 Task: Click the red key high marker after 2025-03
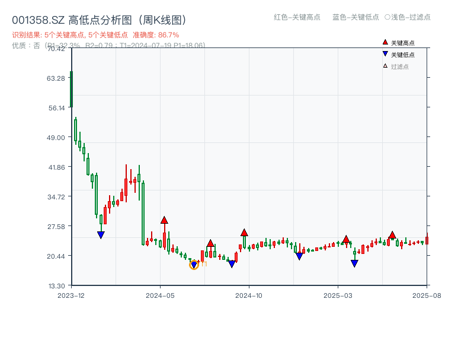coord(347,239)
